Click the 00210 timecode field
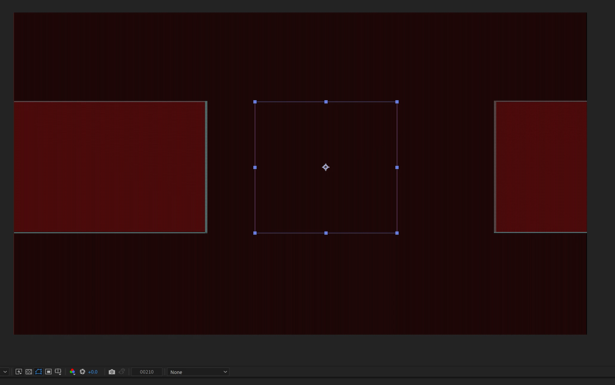Viewport: 615px width, 385px height. tap(147, 372)
